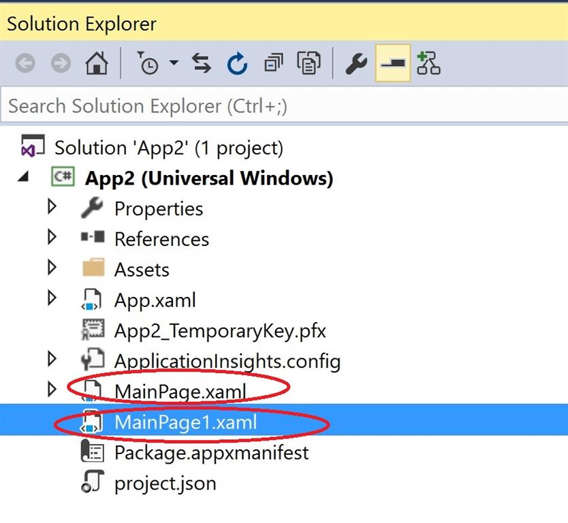The width and height of the screenshot is (568, 523).
Task: Expand the MainPage.xaml node
Action: [52, 389]
